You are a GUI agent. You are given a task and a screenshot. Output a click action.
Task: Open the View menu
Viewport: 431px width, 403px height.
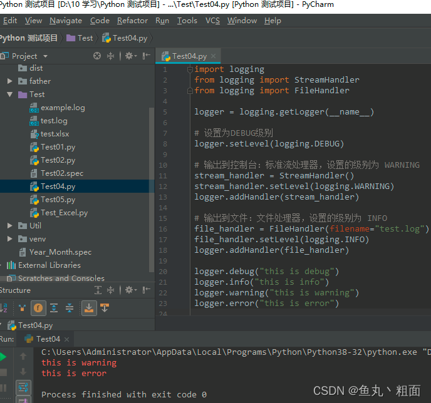[34, 21]
